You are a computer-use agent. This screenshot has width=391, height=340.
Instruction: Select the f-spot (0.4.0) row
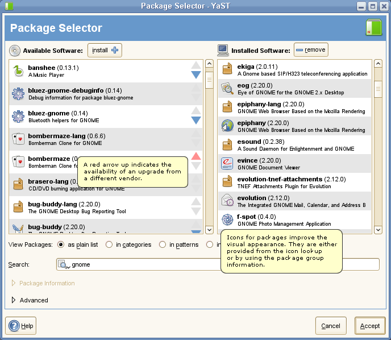pos(294,220)
